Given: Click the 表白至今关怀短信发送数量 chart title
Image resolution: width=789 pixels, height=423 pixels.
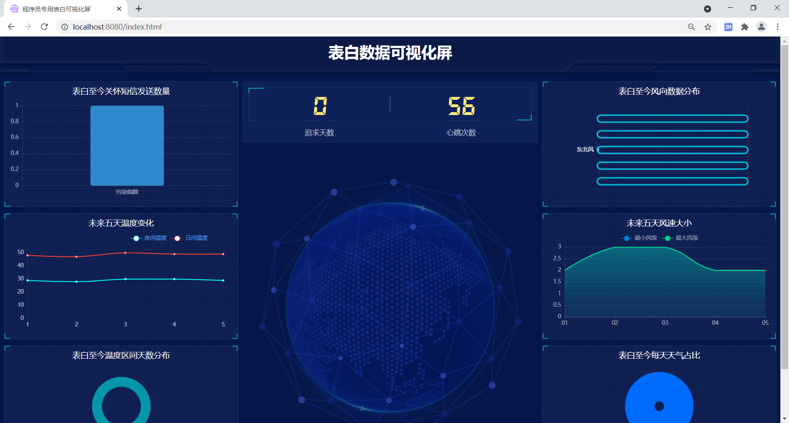Looking at the screenshot, I should point(121,91).
